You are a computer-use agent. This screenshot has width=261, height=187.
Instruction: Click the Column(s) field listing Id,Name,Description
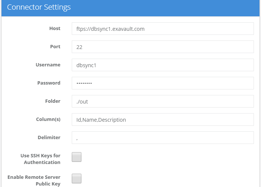tap(162, 119)
